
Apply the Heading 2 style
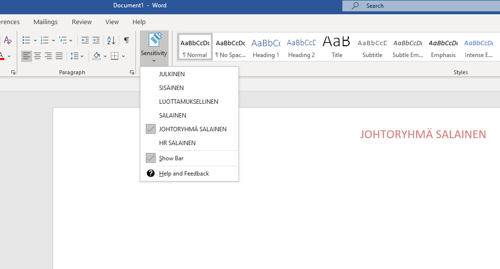point(301,47)
